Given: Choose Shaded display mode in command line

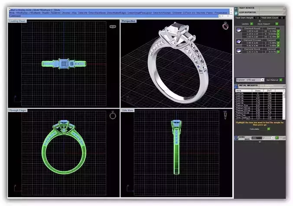Looking at the screenshot, I should point(46,13).
